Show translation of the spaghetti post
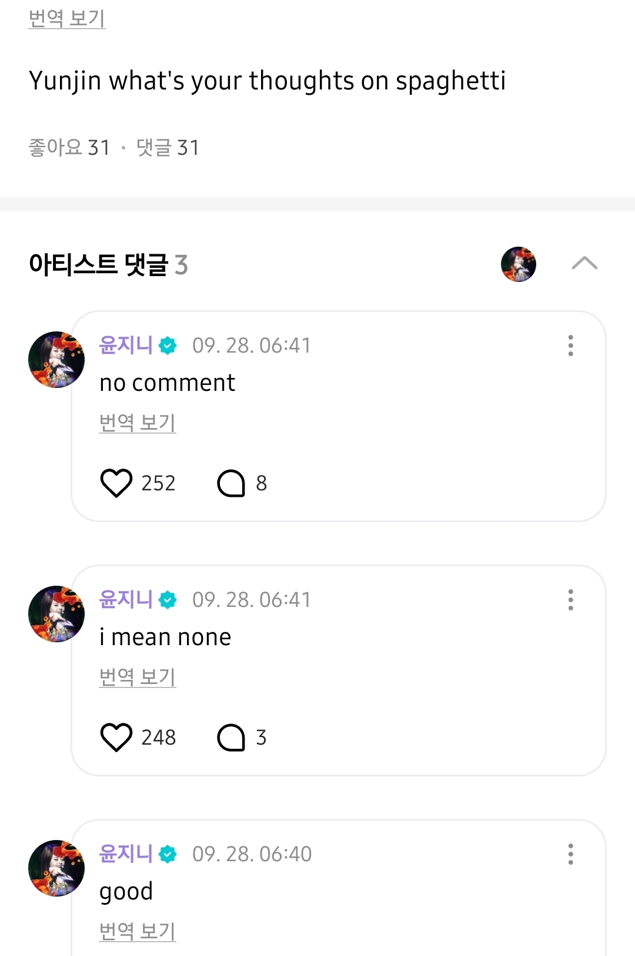 [x=67, y=18]
